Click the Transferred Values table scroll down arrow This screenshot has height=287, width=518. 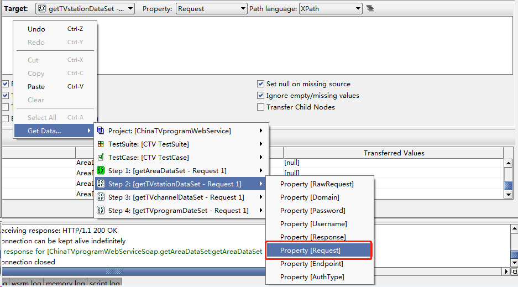(x=509, y=195)
